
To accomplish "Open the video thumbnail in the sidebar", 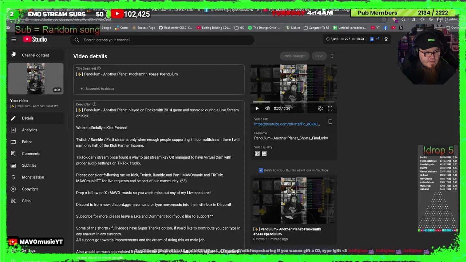I will pos(36,79).
